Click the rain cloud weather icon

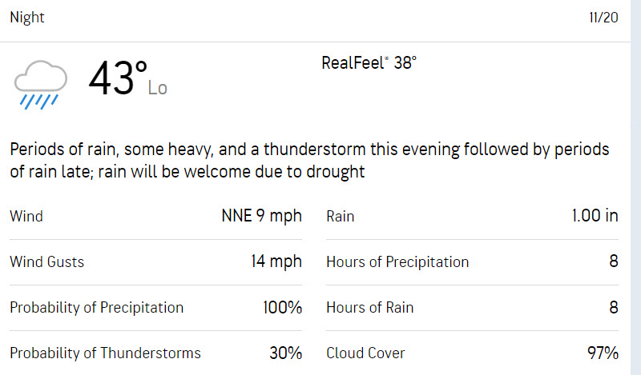(x=41, y=85)
